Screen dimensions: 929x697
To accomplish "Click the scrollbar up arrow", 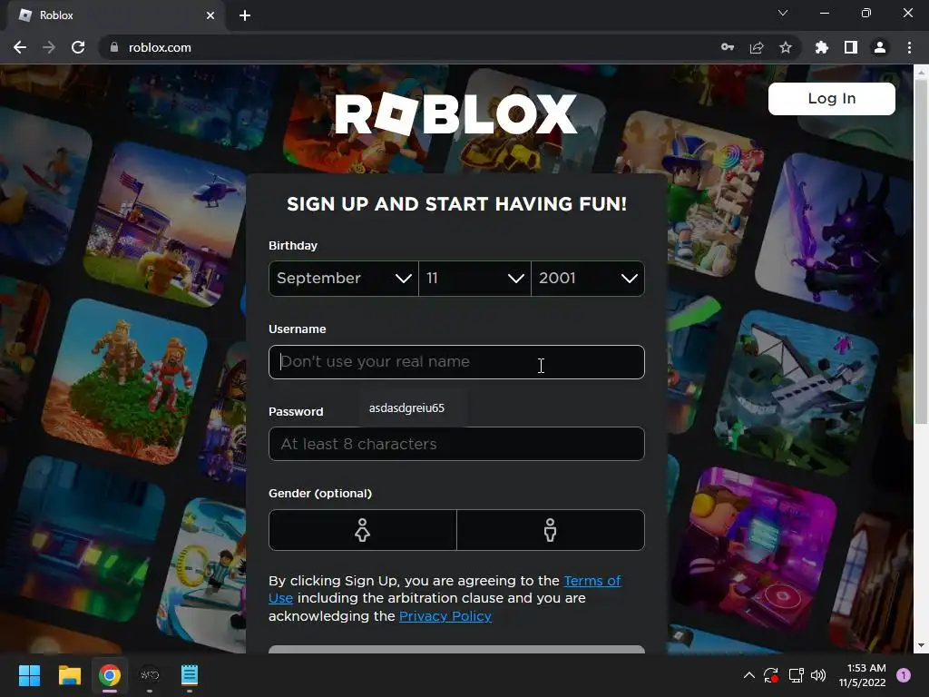I will tap(921, 73).
